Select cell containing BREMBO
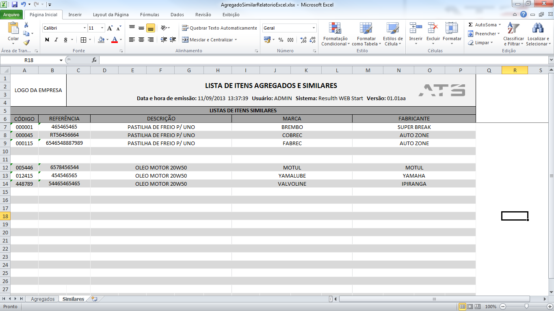Viewport: 554px width, 311px height. click(292, 127)
